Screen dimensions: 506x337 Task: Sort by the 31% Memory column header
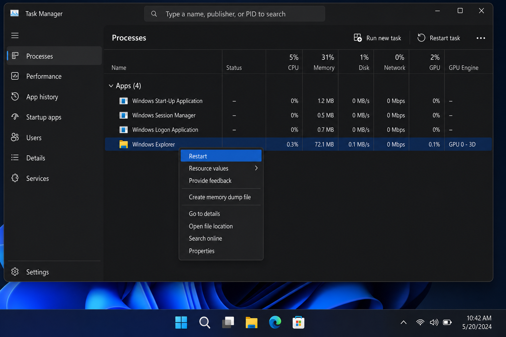tap(320, 62)
